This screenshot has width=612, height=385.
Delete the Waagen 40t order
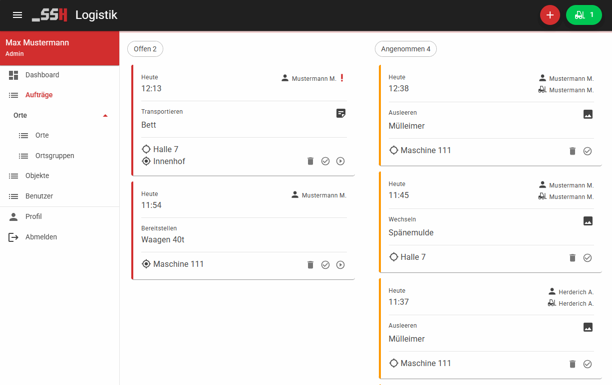click(x=310, y=265)
